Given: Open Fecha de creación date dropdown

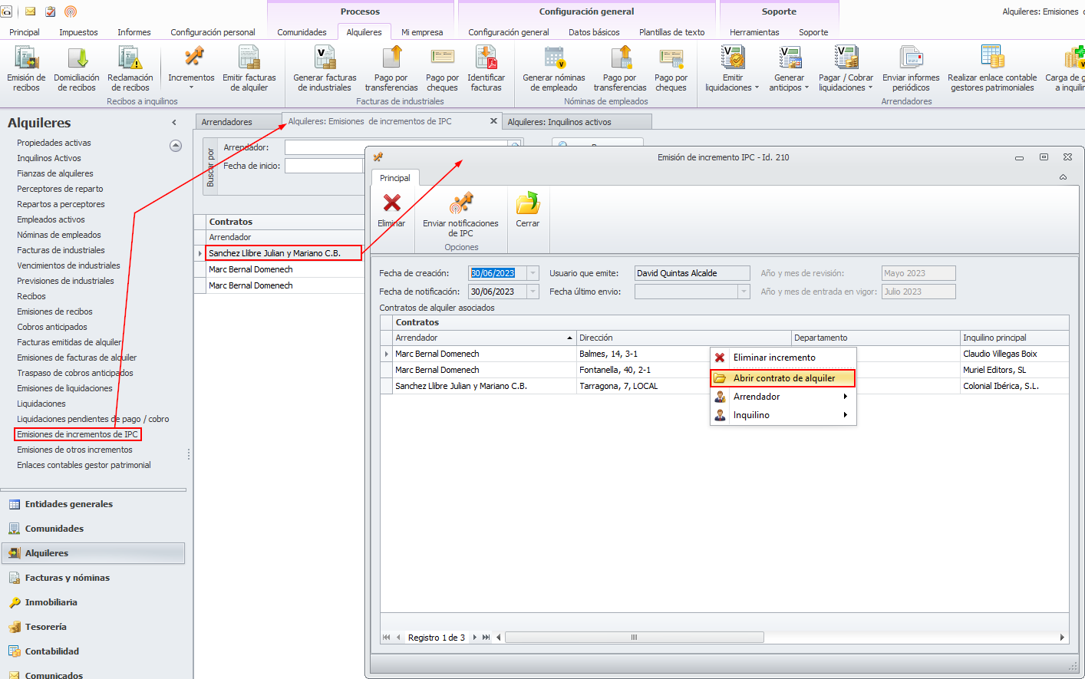Looking at the screenshot, I should click(x=533, y=273).
